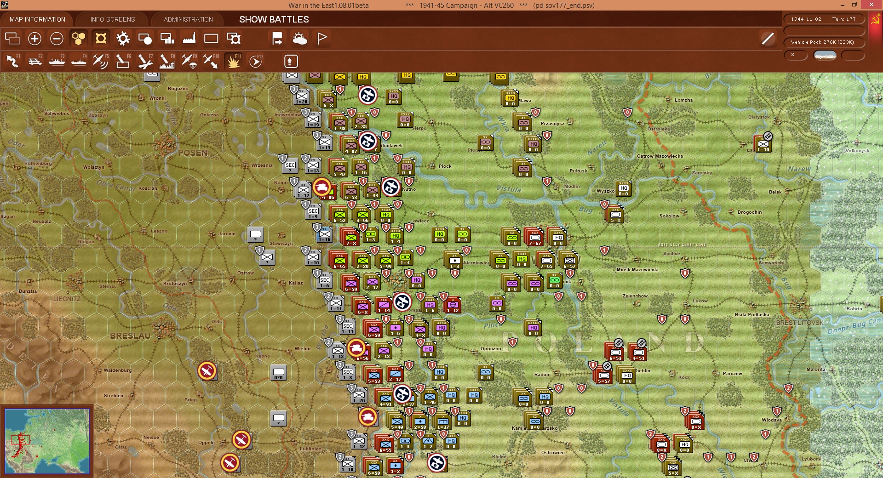Image resolution: width=883 pixels, height=478 pixels.
Task: Click the rectangle-with-circle toolbar icon
Action: [145, 39]
